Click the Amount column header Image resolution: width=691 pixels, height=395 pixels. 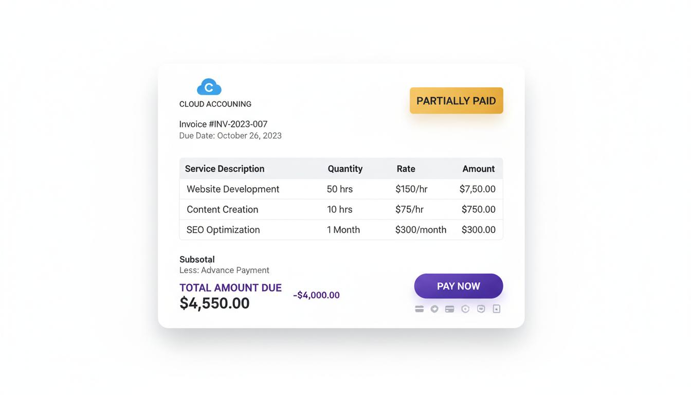click(478, 169)
